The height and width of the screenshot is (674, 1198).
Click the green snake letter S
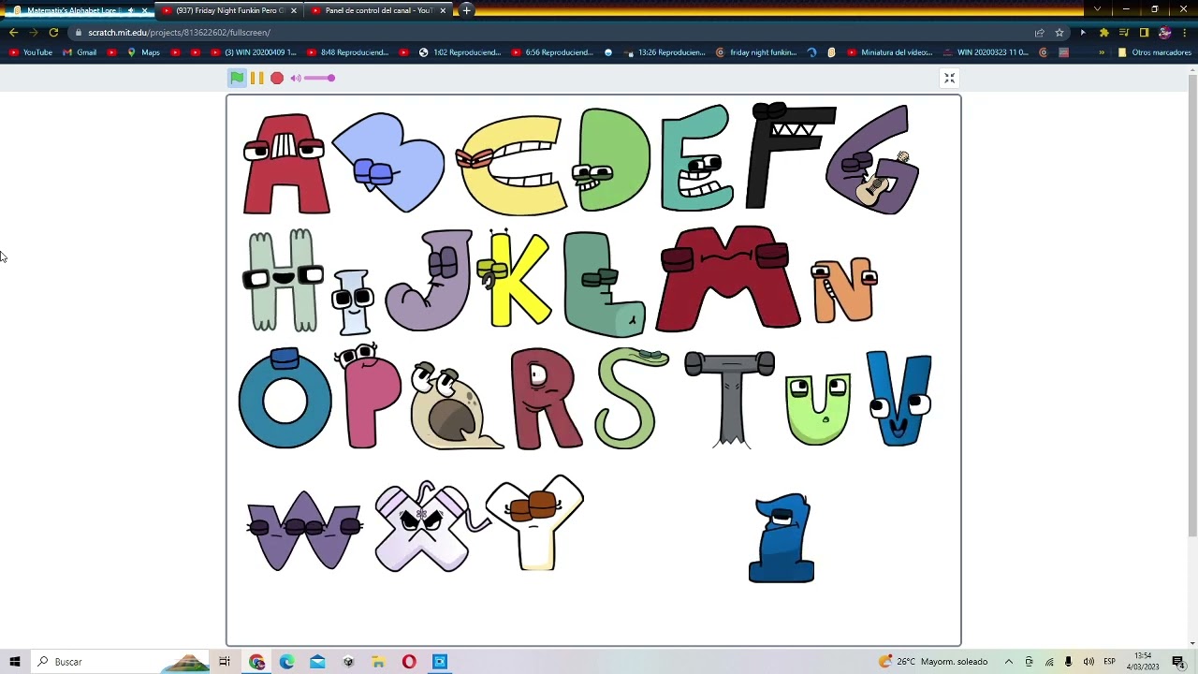point(632,398)
